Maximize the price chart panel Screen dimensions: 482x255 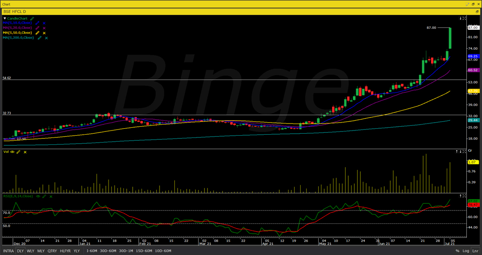464,19
